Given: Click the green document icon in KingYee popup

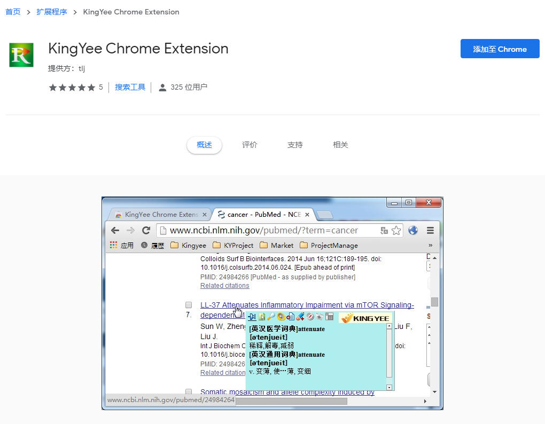Looking at the screenshot, I should [262, 316].
